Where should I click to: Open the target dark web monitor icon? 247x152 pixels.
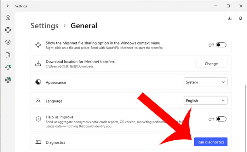[8, 80]
